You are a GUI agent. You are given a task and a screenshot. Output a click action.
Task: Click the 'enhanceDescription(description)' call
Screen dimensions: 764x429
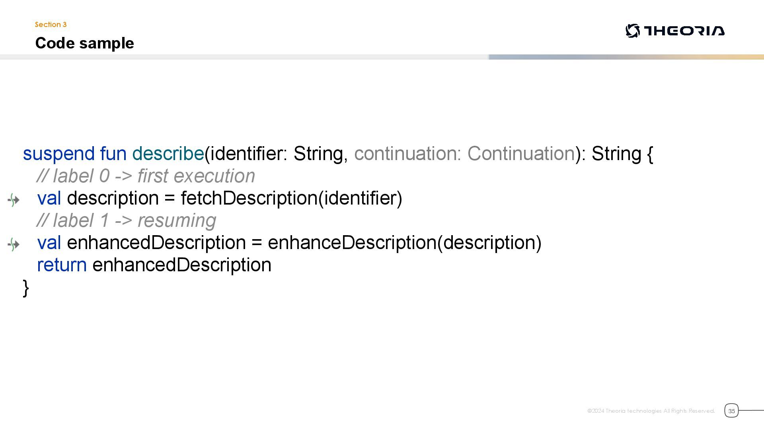404,243
